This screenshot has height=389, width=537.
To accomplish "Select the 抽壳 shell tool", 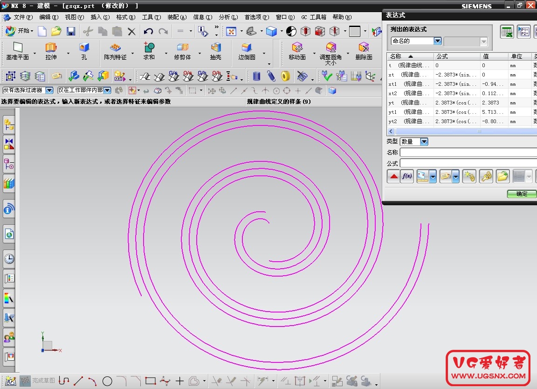I will pyautogui.click(x=215, y=51).
